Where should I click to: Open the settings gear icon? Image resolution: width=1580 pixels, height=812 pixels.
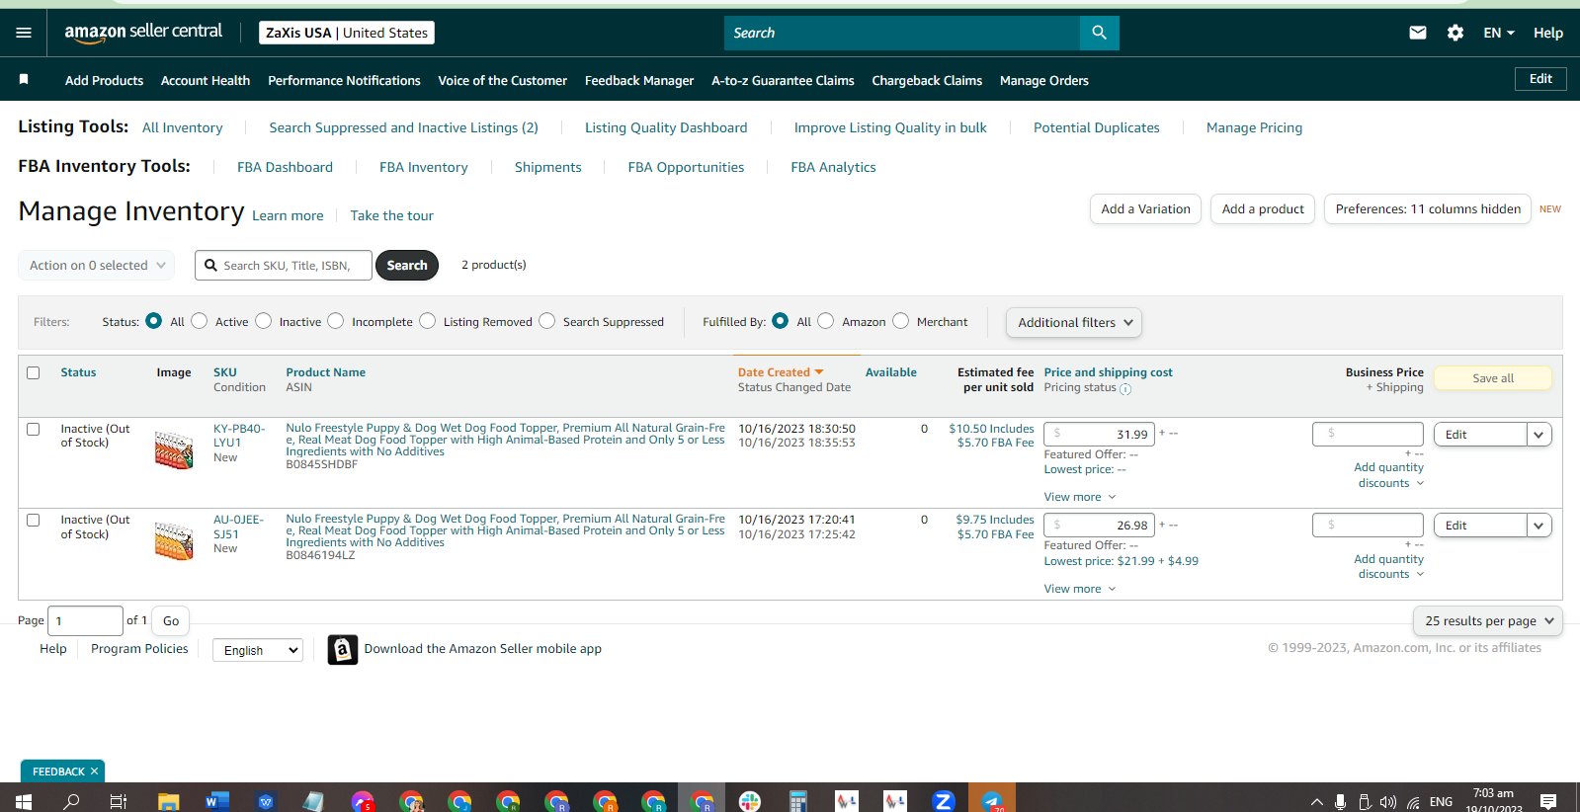[1455, 33]
